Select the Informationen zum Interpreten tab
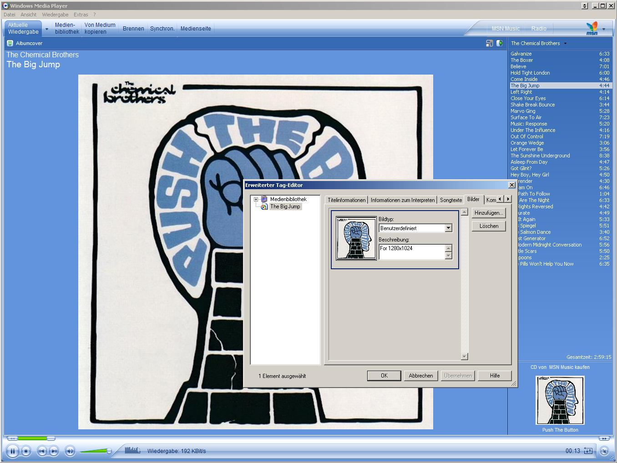Image resolution: width=617 pixels, height=463 pixels. click(x=402, y=200)
